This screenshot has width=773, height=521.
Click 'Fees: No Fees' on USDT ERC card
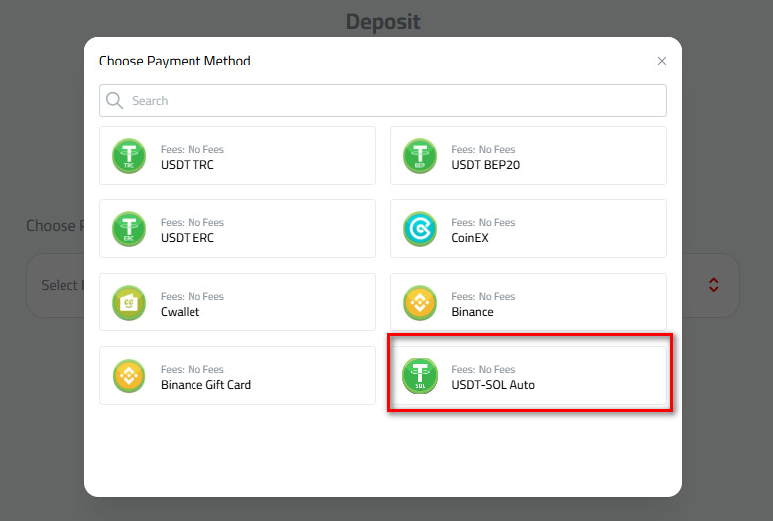(x=193, y=223)
